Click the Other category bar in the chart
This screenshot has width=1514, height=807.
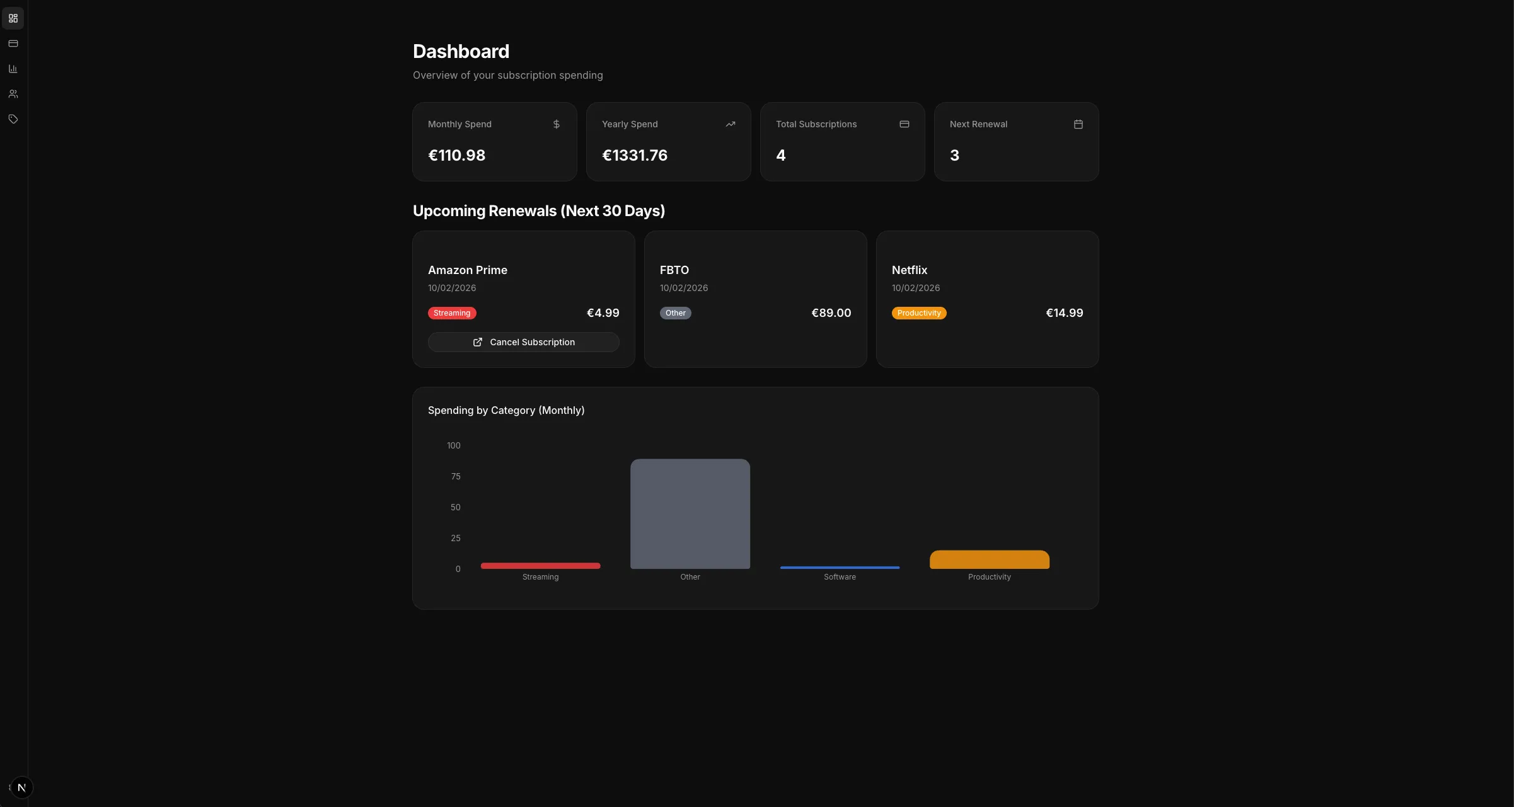tap(690, 513)
